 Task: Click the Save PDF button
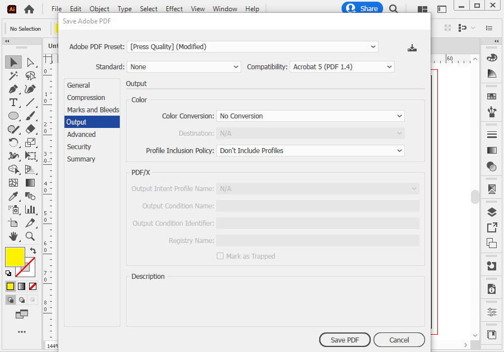pyautogui.click(x=345, y=340)
